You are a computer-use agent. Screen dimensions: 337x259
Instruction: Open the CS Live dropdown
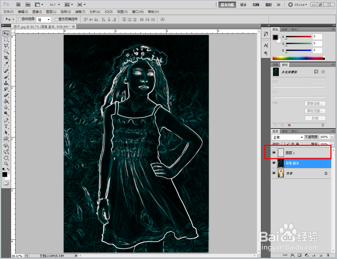pyautogui.click(x=298, y=4)
